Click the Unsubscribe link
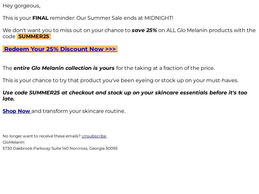Viewport: 259px width, 194px height. coord(94,136)
